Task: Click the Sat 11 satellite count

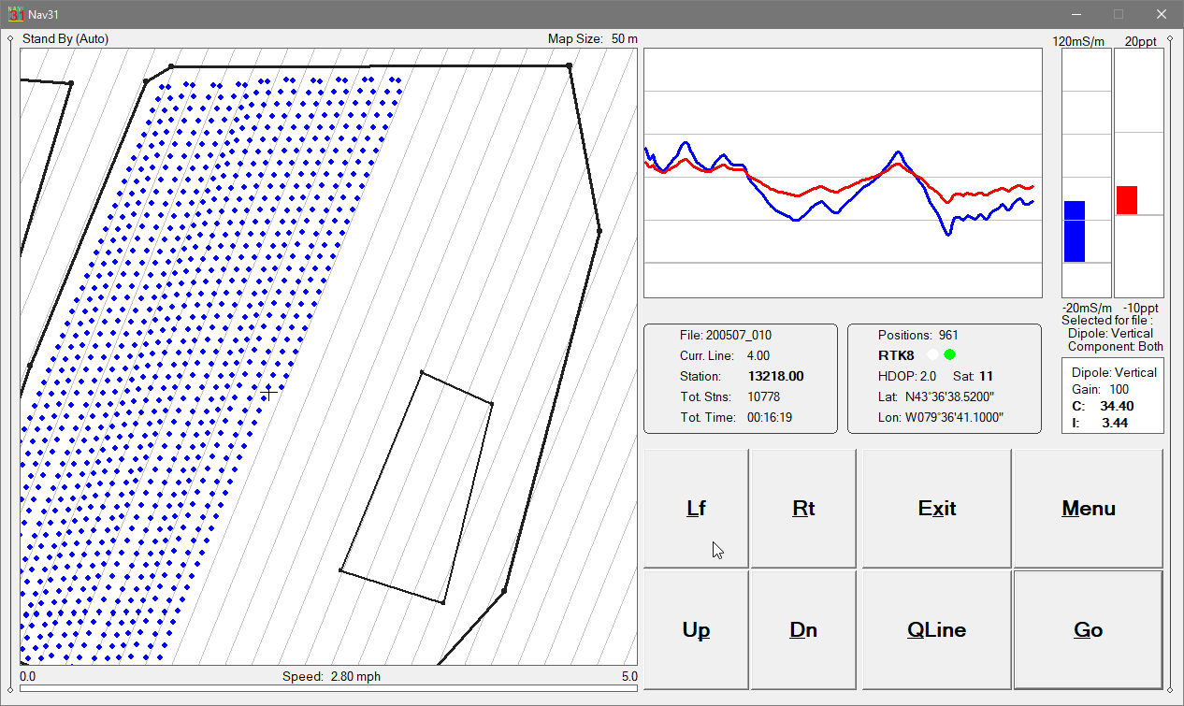Action: coord(973,376)
